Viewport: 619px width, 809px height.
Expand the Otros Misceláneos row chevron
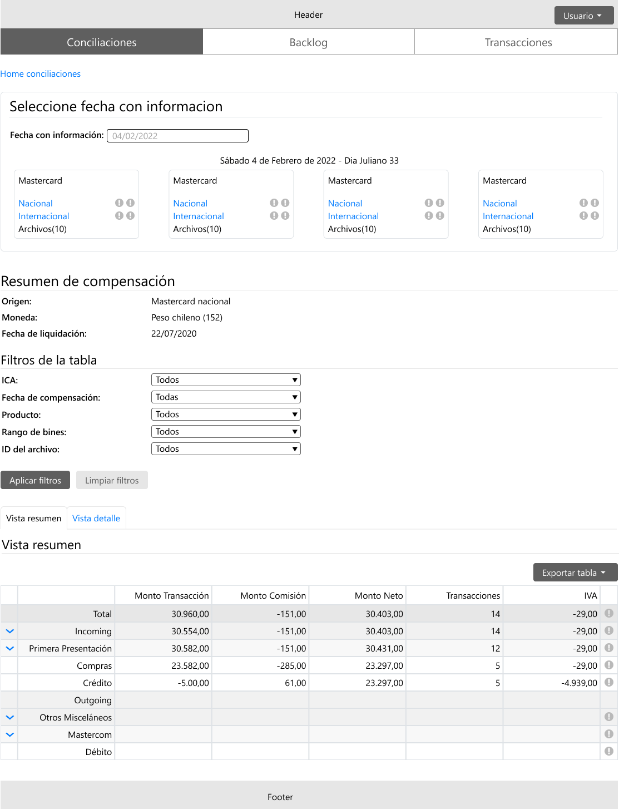(9, 718)
